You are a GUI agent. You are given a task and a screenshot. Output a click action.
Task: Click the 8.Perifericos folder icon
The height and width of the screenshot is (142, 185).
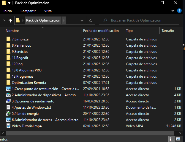pyautogui.click(x=8, y=45)
